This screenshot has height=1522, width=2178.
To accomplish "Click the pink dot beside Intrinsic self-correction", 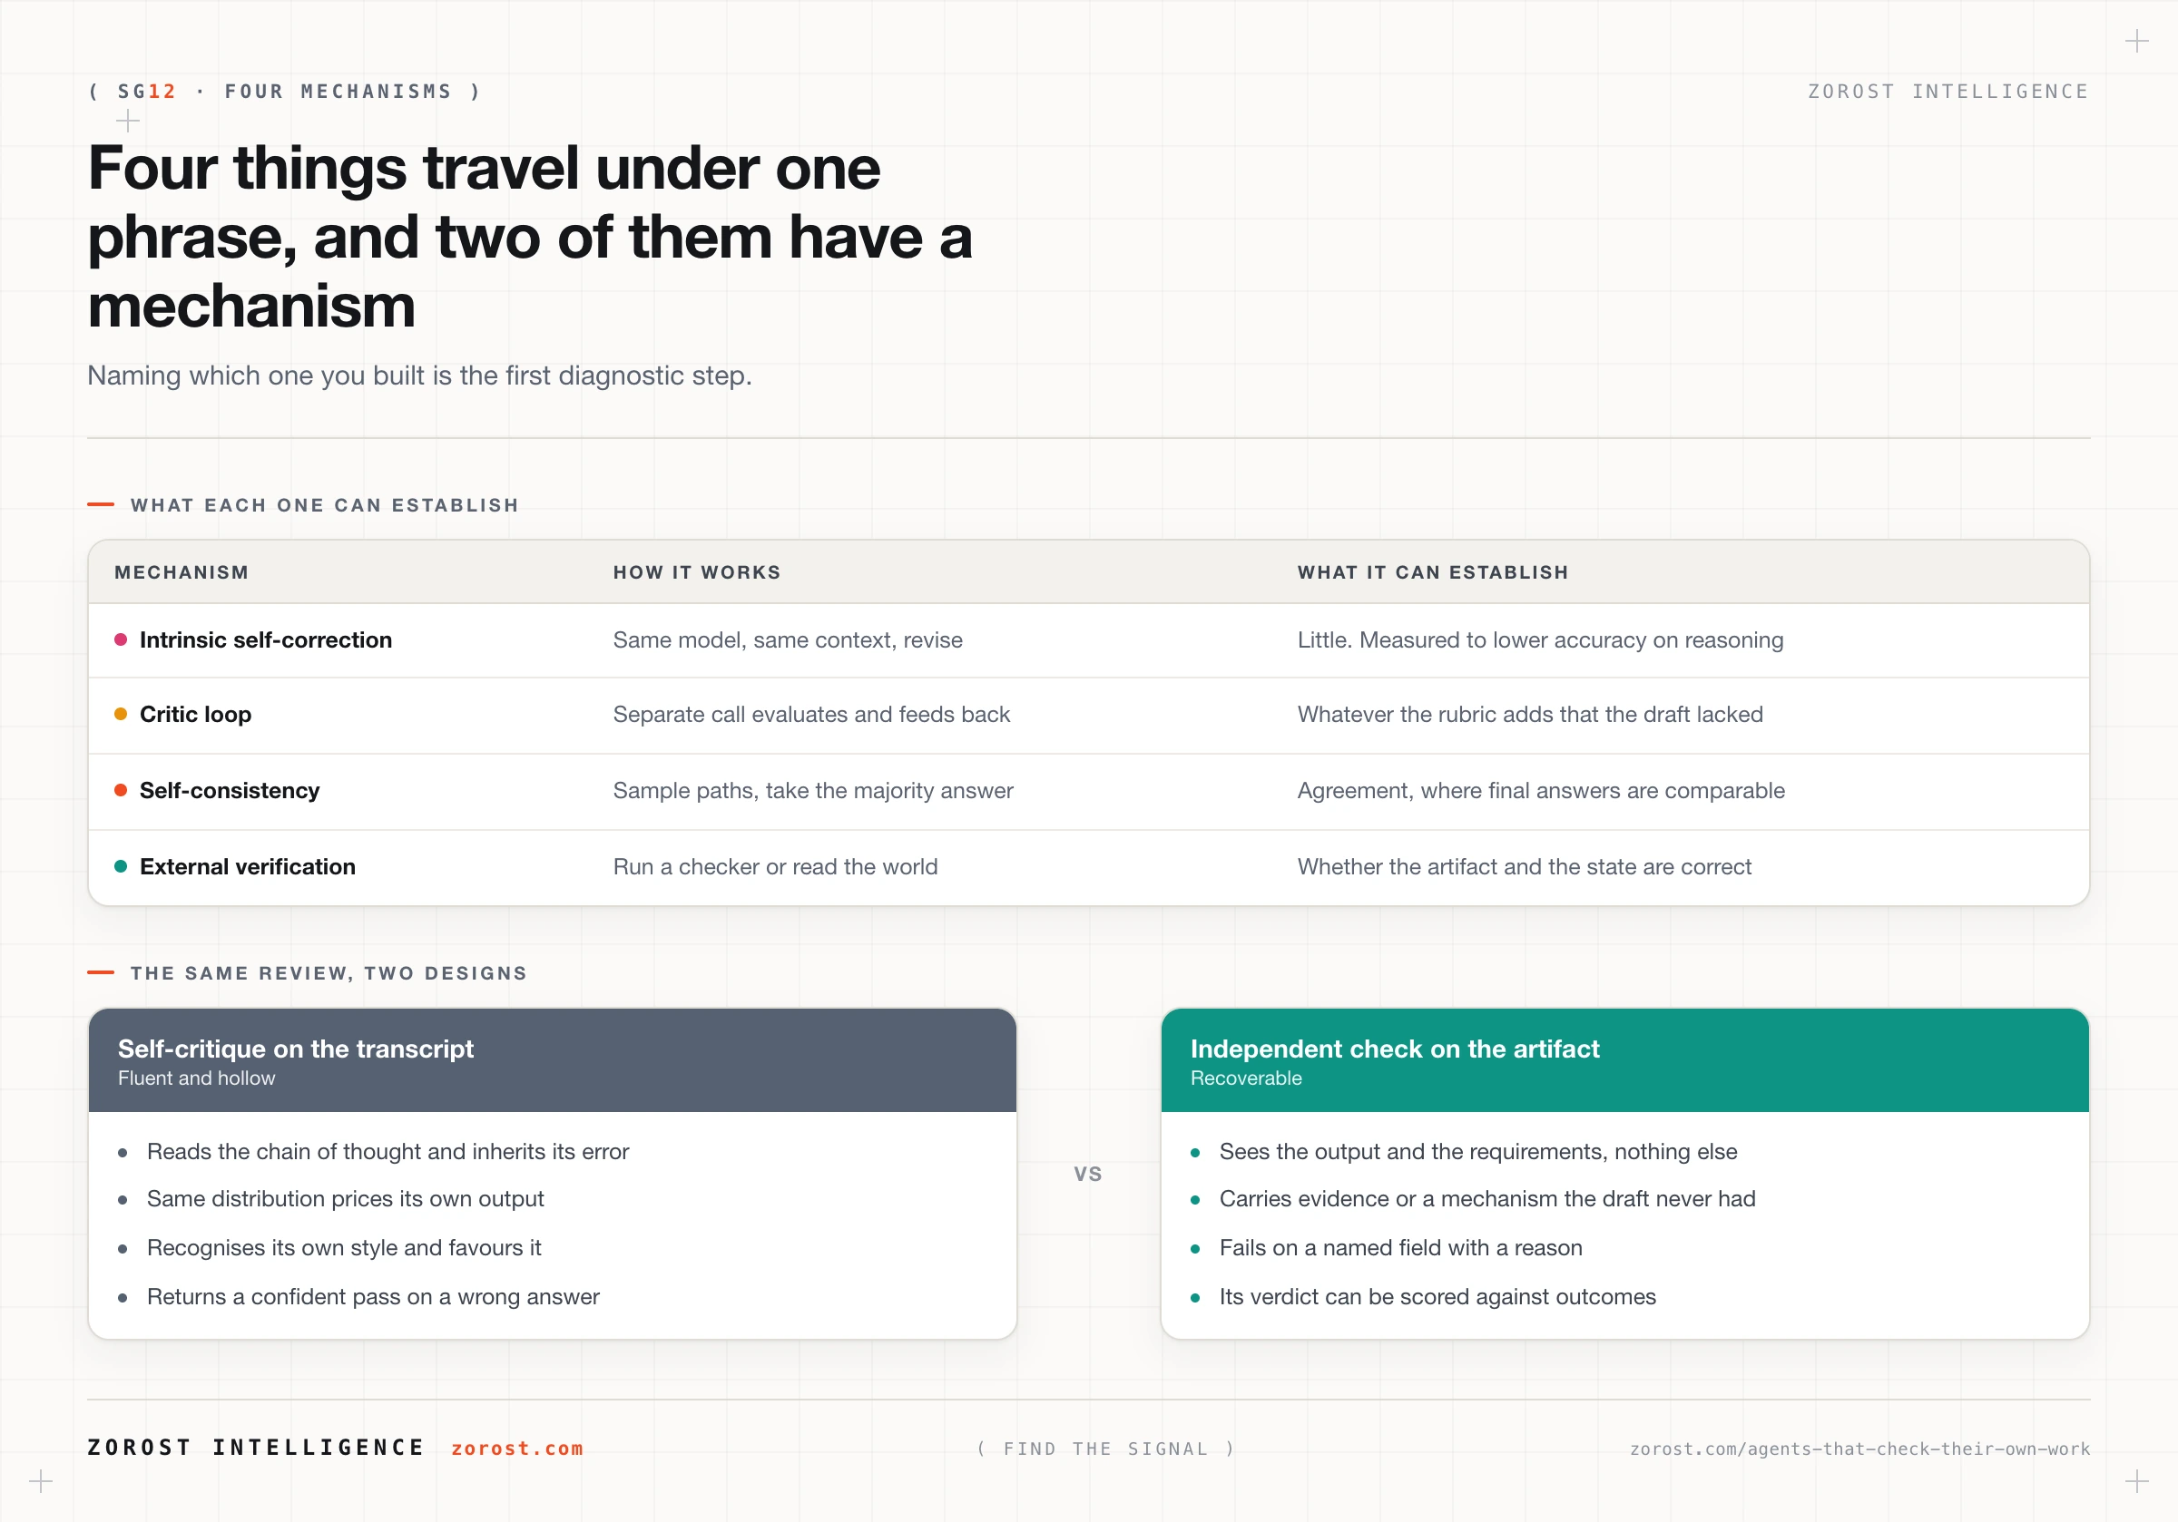I will [x=121, y=640].
